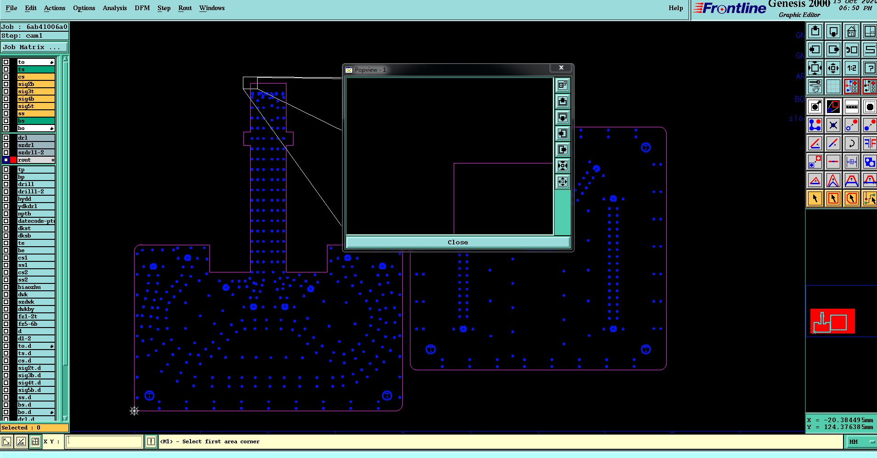Viewport: 877px width, 458px height.
Task: Select the zoom-area red square icon
Action: click(x=833, y=107)
